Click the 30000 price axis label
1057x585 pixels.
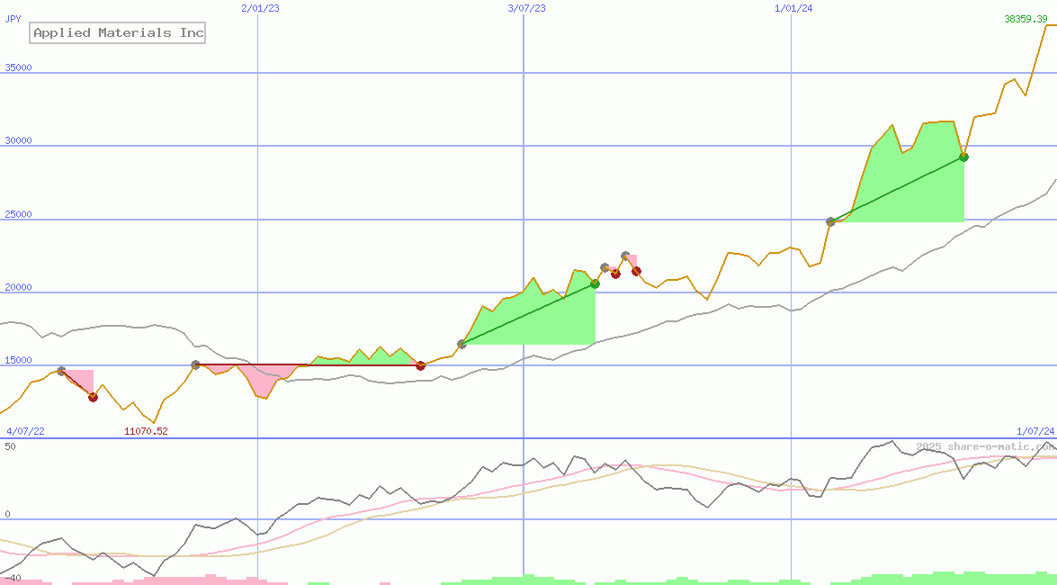pos(18,140)
